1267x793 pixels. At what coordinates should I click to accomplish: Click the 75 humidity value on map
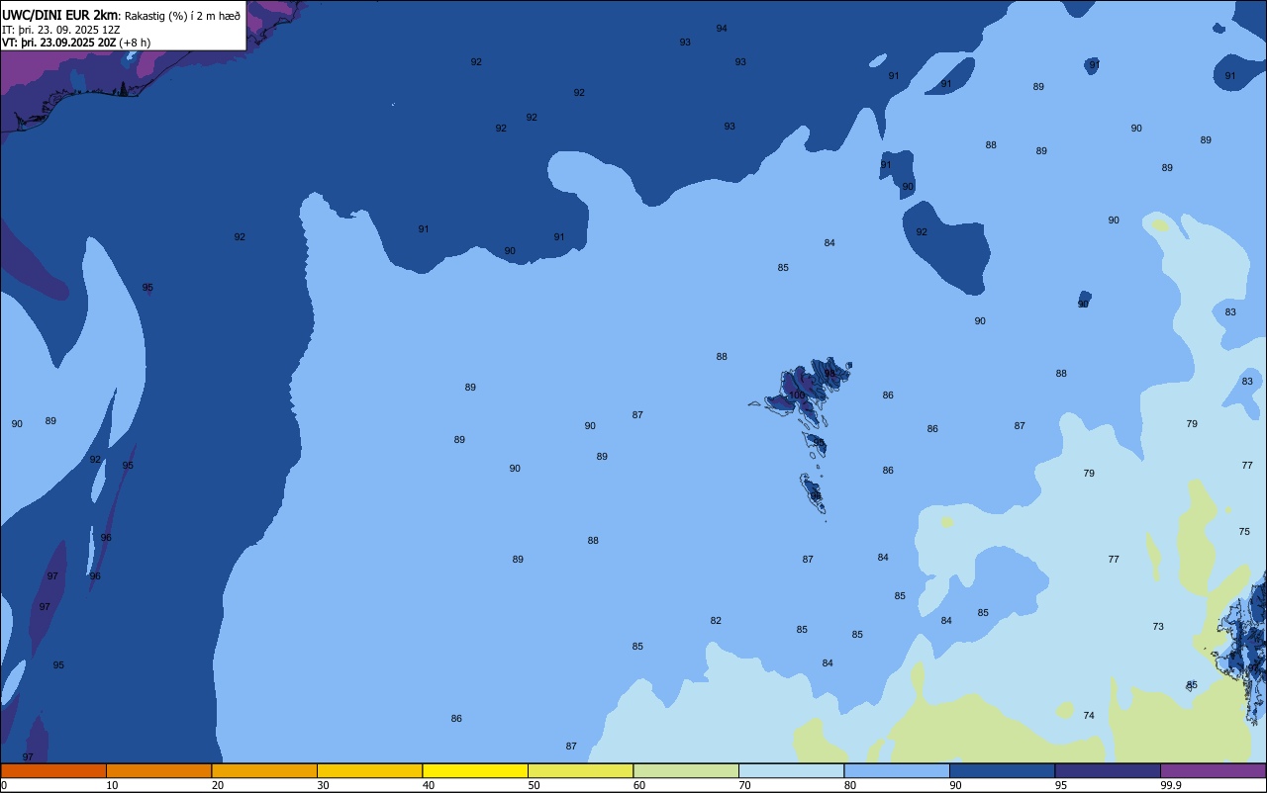click(x=1244, y=532)
